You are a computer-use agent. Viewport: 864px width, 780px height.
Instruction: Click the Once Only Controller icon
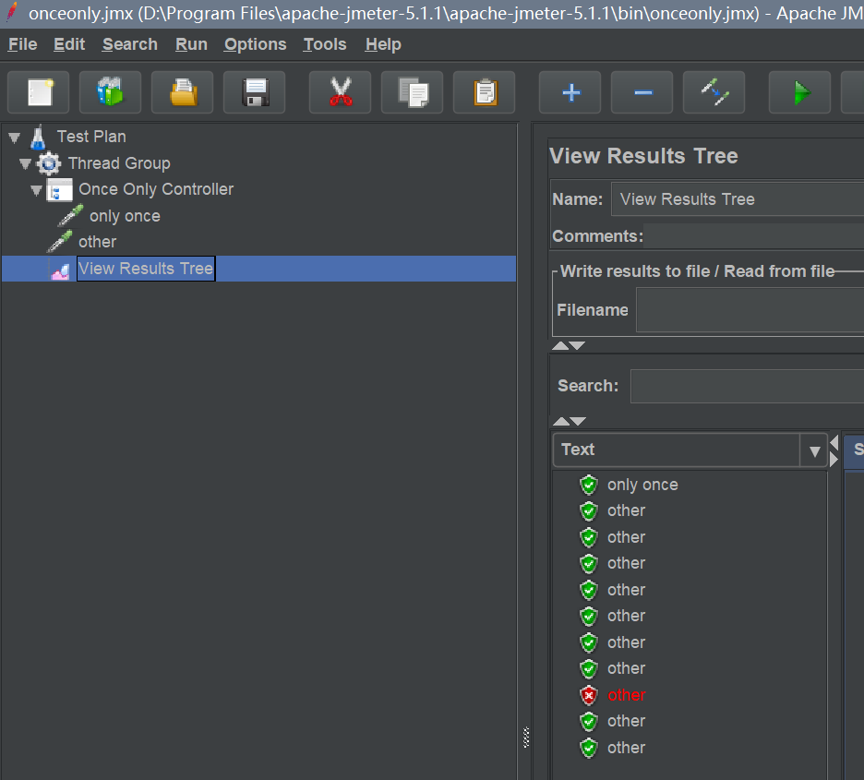(x=59, y=190)
